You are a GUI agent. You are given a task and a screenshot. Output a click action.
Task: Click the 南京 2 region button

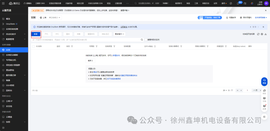90,61
